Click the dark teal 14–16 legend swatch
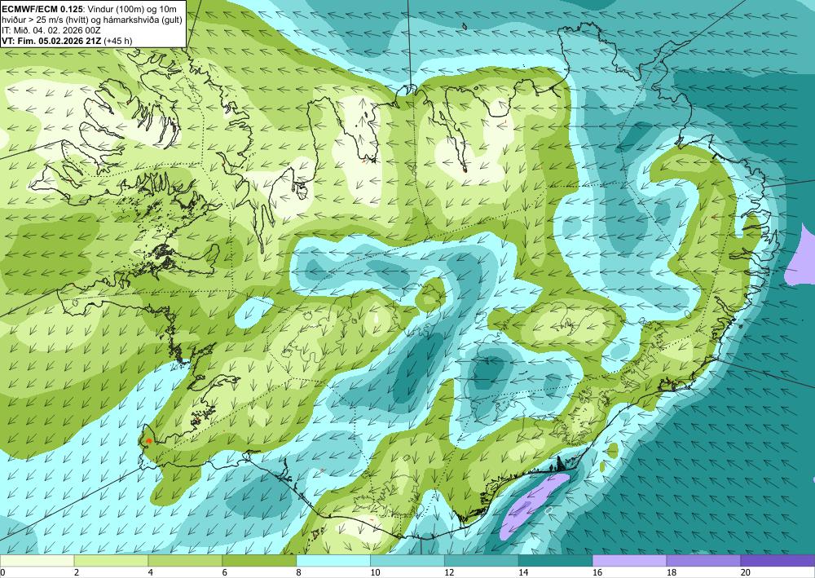 [x=555, y=561]
